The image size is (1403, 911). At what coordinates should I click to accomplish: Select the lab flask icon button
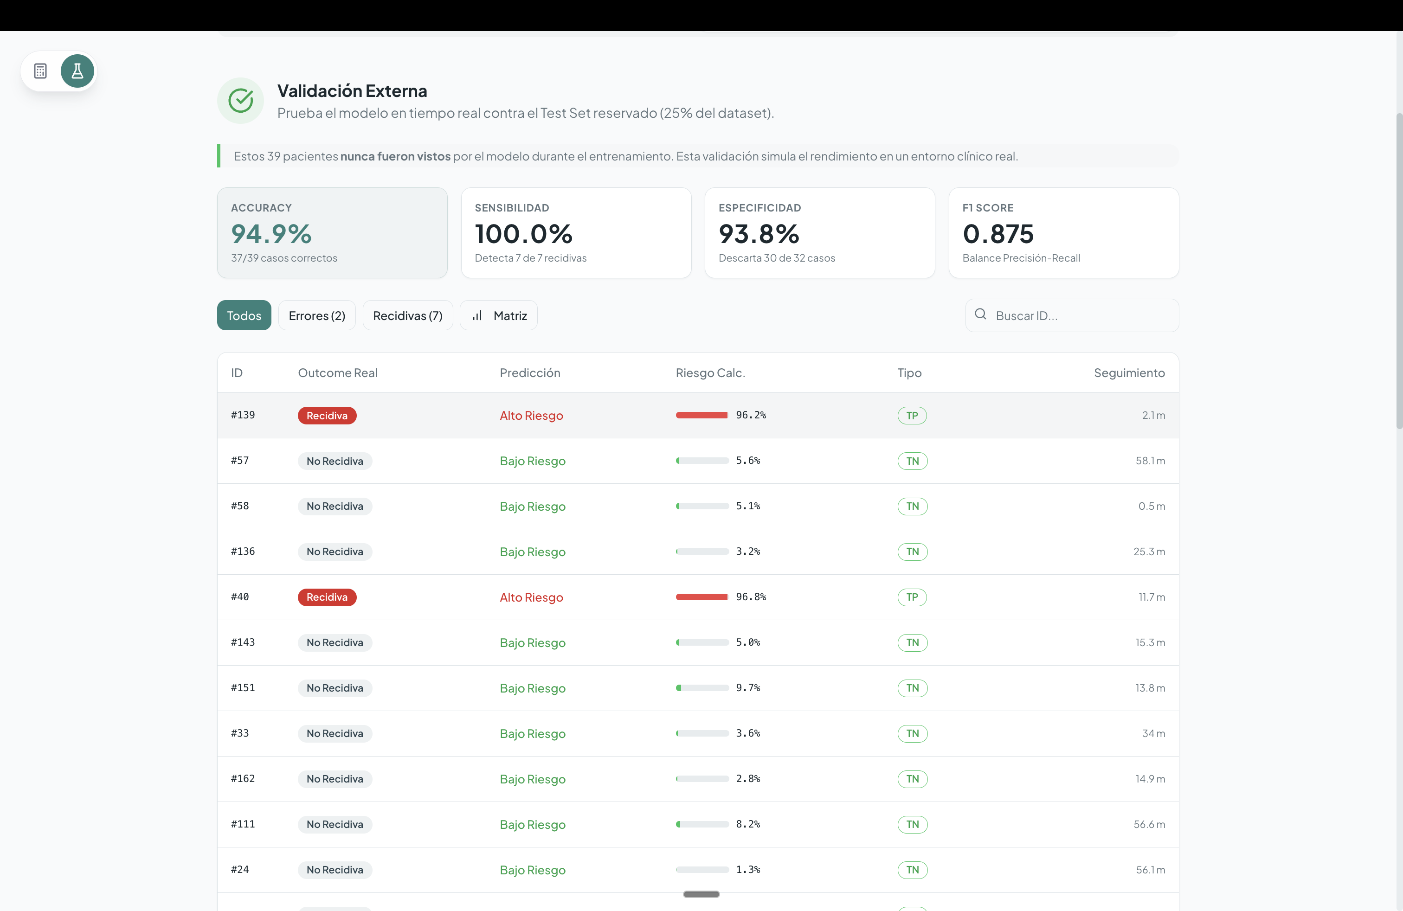[77, 71]
